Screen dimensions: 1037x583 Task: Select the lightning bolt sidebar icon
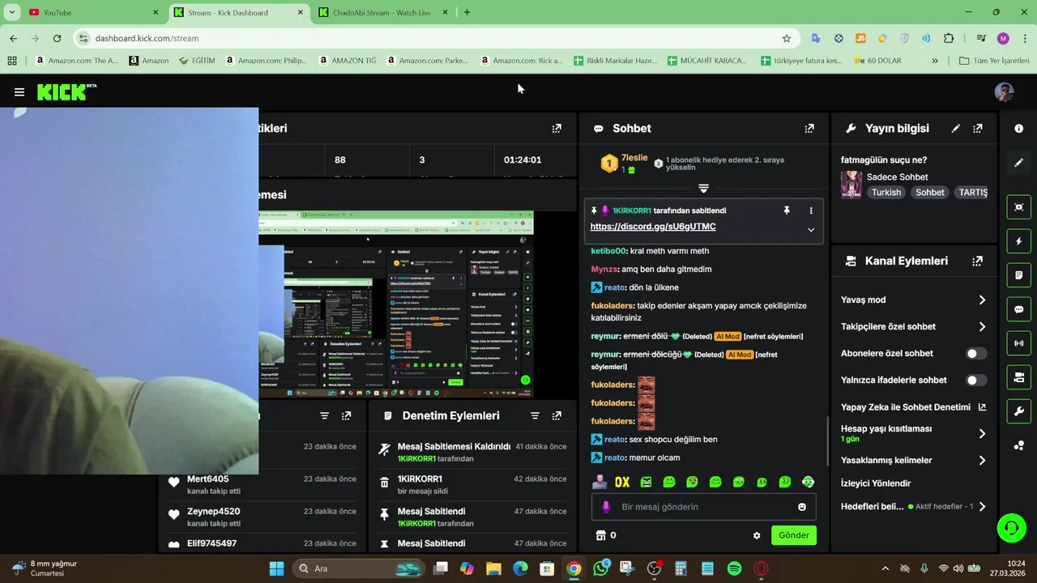1018,241
